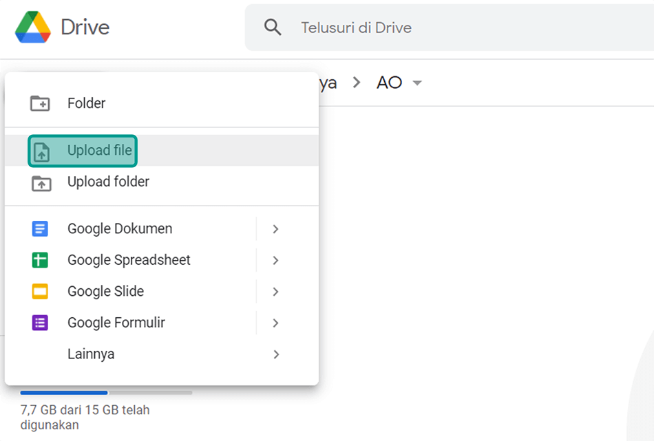Open the AO folder dropdown arrow

[x=417, y=83]
